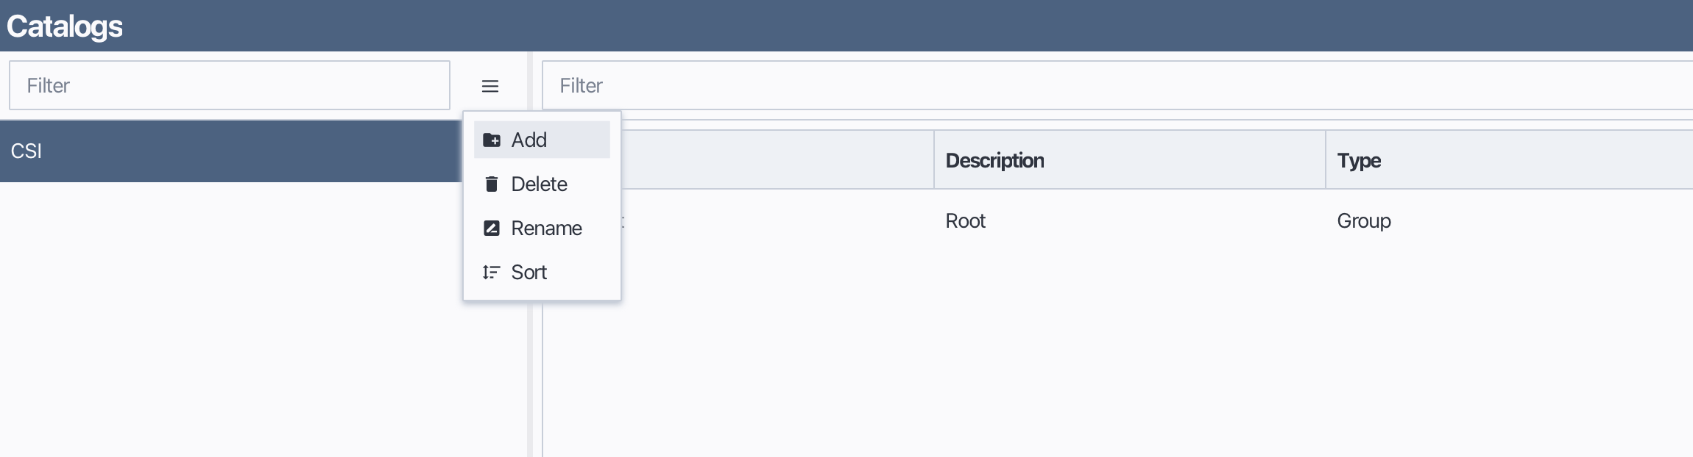Screen dimensions: 1693x457
Task: Click the Group type cell
Action: point(1363,221)
